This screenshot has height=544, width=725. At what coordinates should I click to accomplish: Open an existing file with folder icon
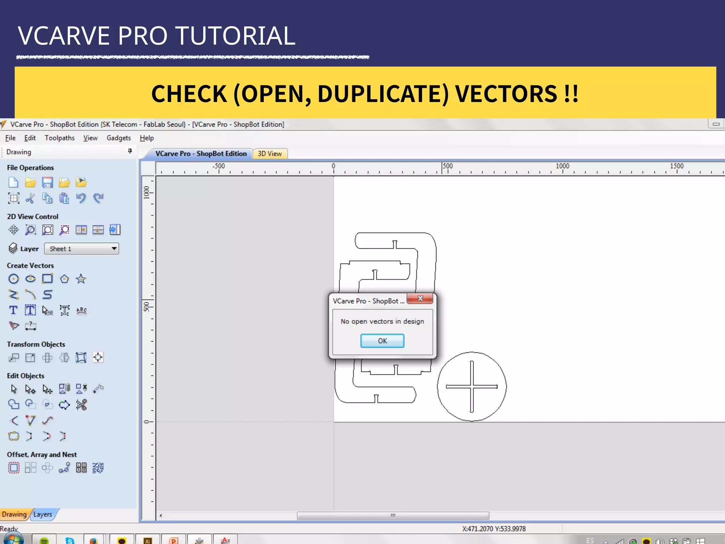[x=30, y=182]
